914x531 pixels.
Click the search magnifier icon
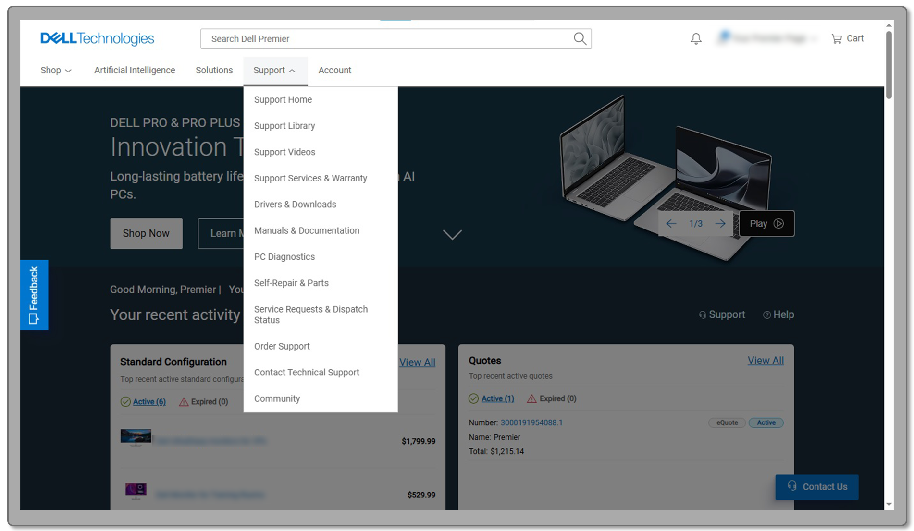pyautogui.click(x=580, y=38)
